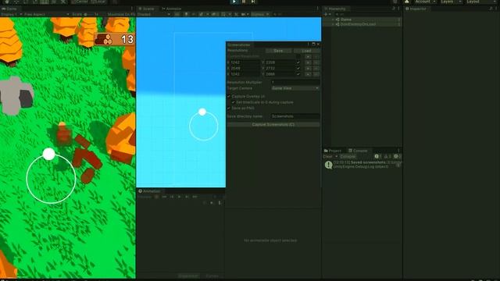Click the minus button on the Y 2208 row
The width and height of the screenshot is (500, 281).
[x=316, y=62]
